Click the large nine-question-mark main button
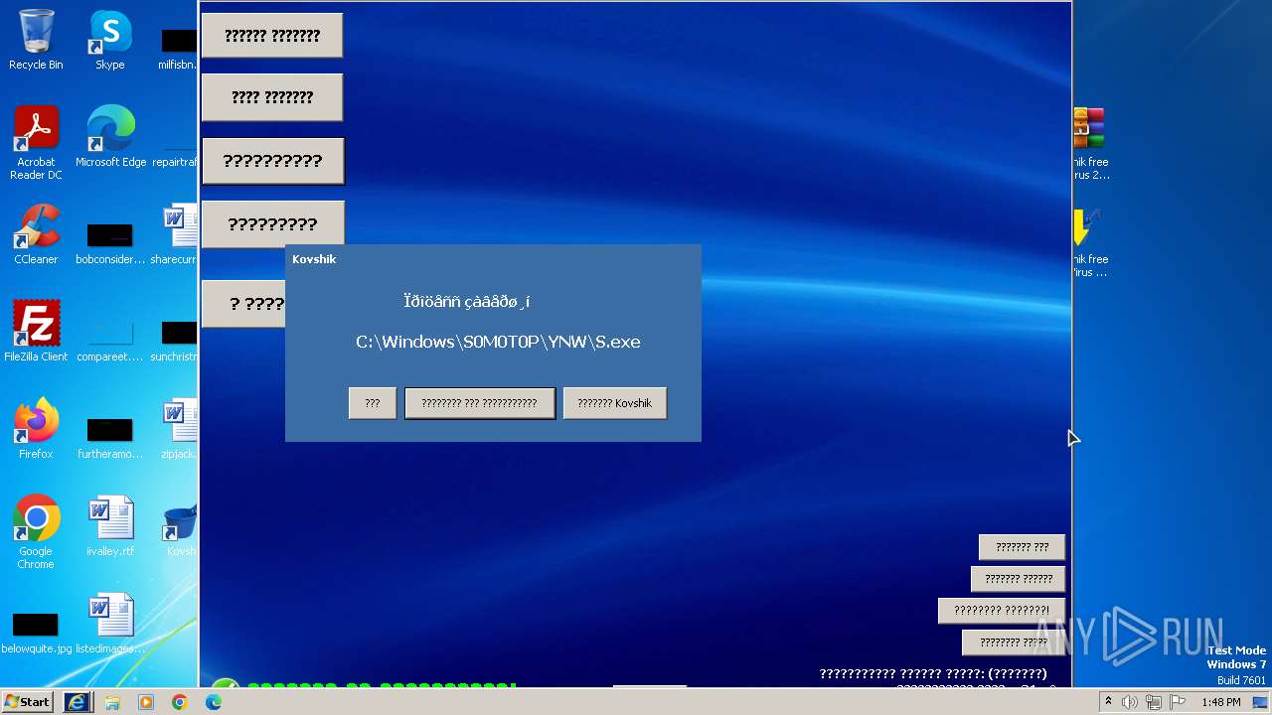The image size is (1272, 715). coord(272,224)
